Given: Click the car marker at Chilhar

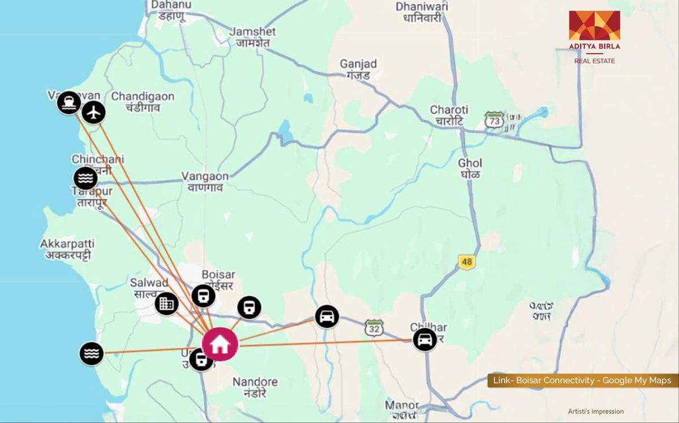Looking at the screenshot, I should pyautogui.click(x=424, y=340).
